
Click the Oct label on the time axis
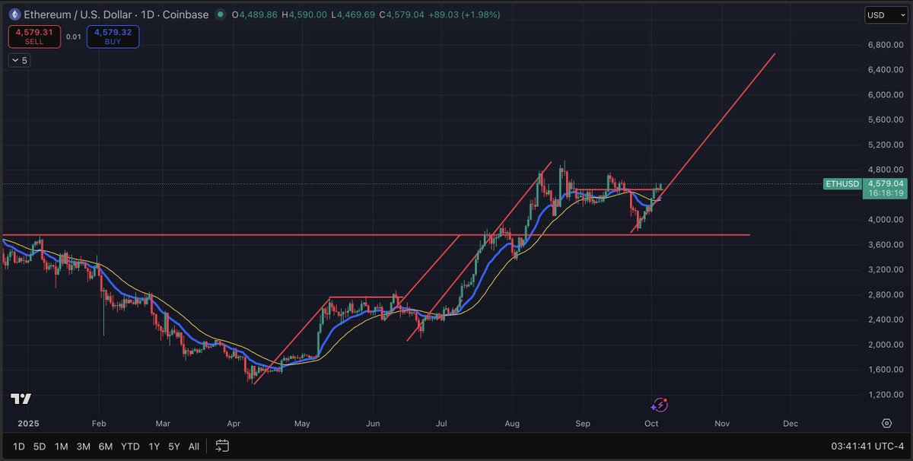[651, 423]
